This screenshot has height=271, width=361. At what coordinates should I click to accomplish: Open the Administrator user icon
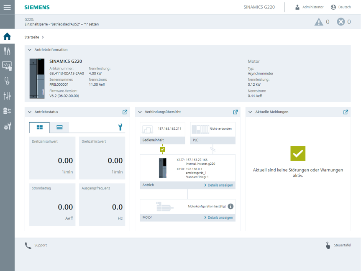point(297,7)
